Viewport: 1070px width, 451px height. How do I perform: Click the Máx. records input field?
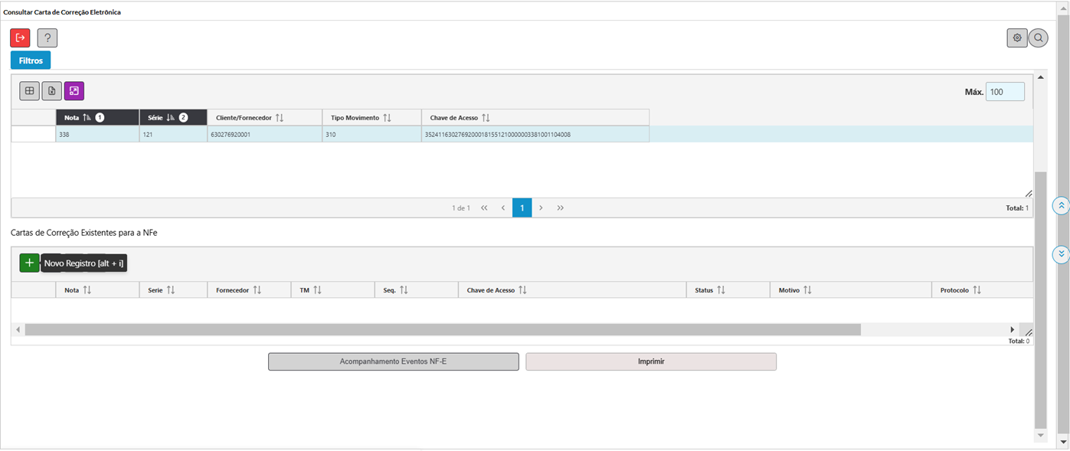coord(1004,92)
